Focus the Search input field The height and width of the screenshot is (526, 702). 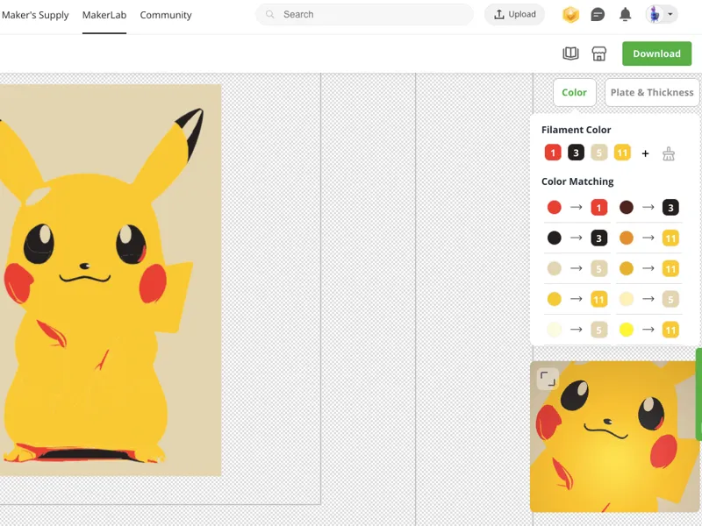coord(364,14)
